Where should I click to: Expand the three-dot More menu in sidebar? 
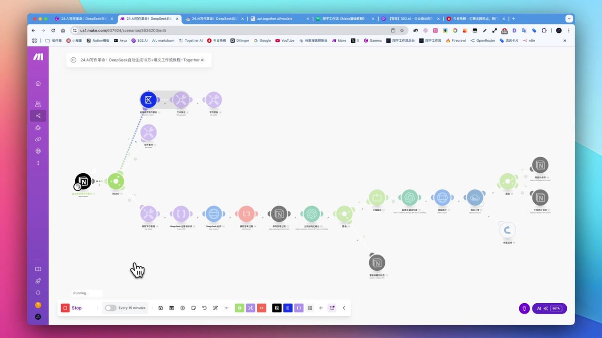pos(38,163)
